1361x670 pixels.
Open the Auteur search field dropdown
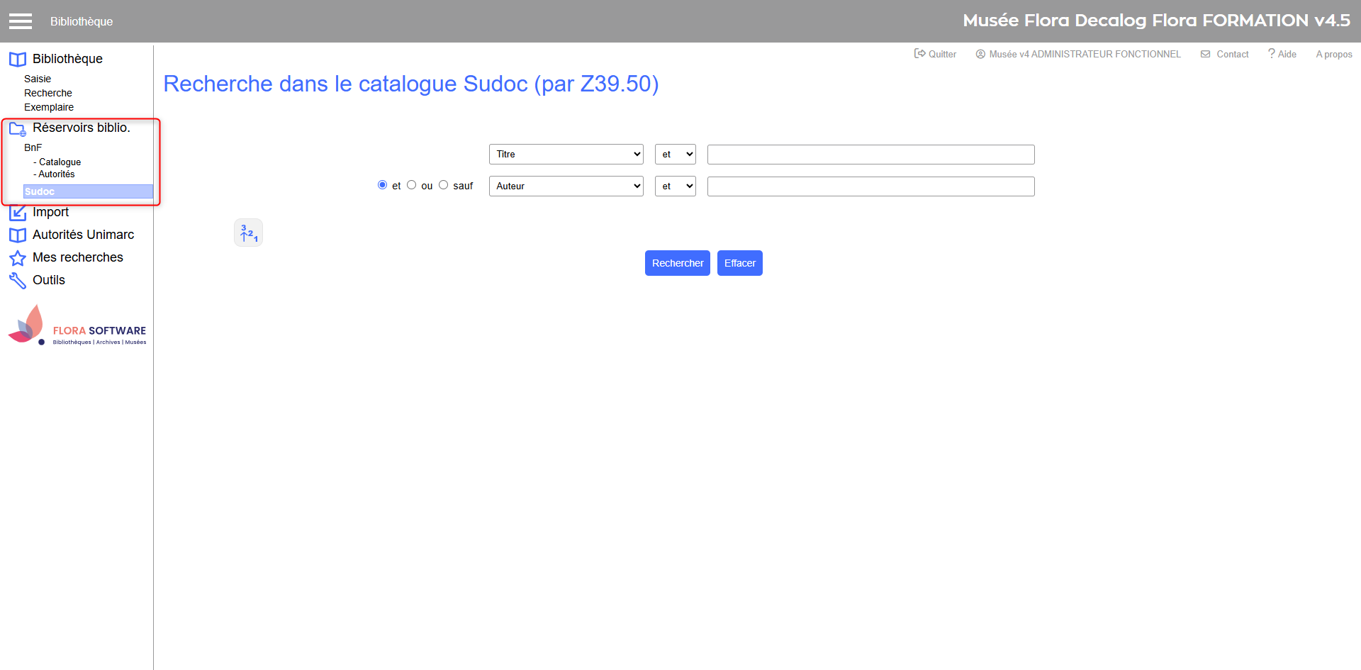tap(566, 186)
